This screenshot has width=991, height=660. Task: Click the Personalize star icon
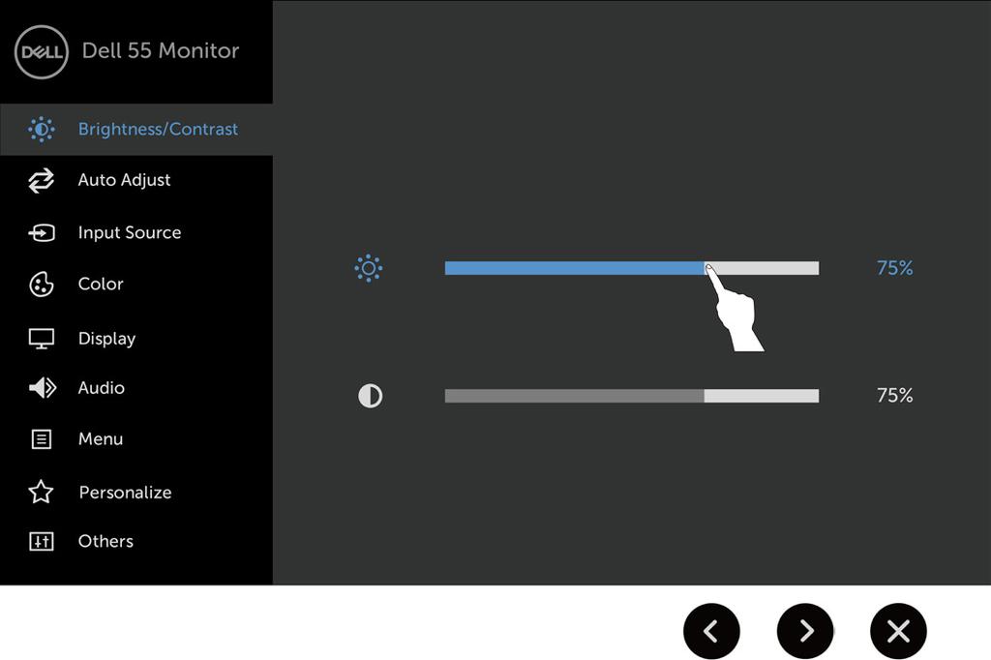[41, 492]
